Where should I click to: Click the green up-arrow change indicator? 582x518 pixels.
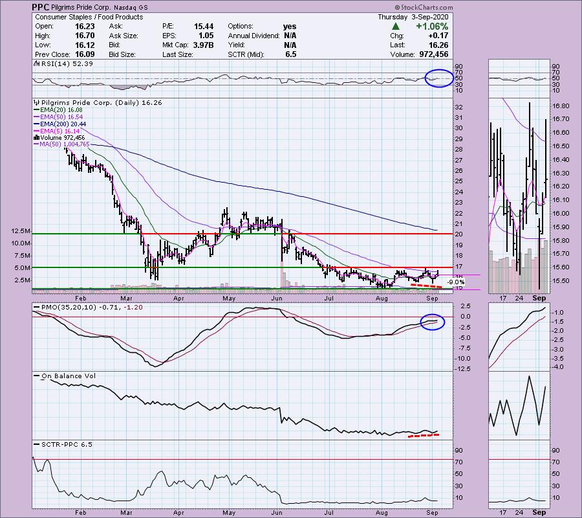pyautogui.click(x=395, y=27)
